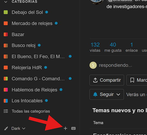Click the bookmark icon
This screenshot has width=147, height=135.
coord(132,80)
